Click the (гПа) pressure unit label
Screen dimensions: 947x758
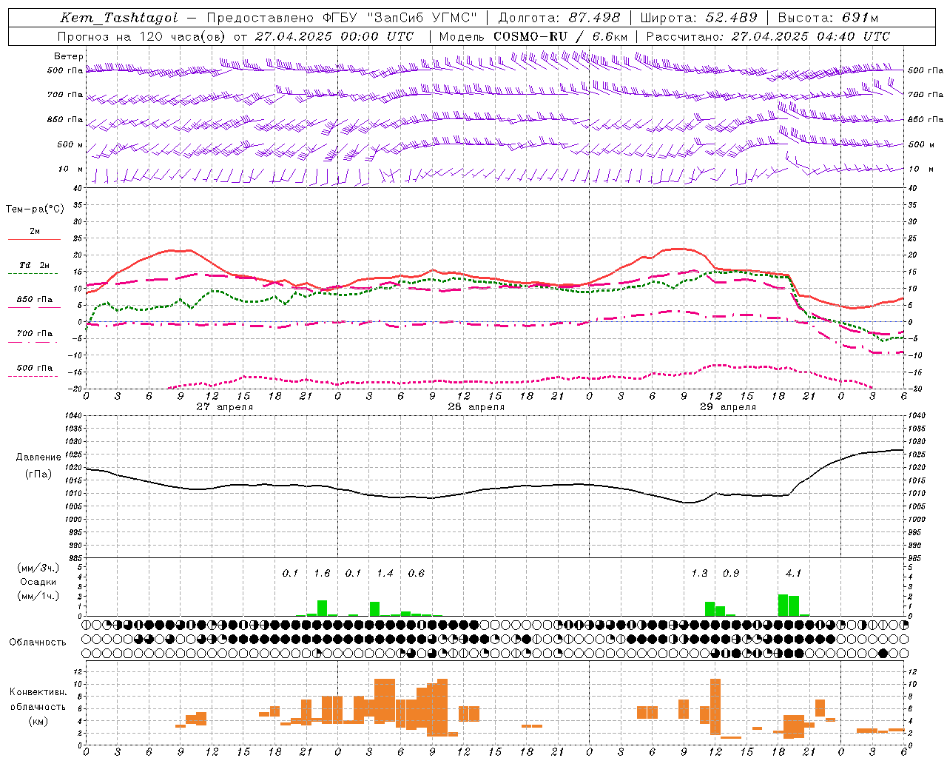tap(38, 474)
